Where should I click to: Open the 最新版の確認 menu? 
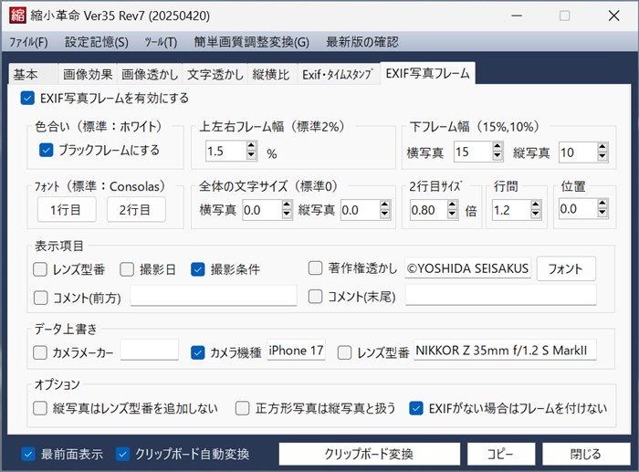pos(361,42)
